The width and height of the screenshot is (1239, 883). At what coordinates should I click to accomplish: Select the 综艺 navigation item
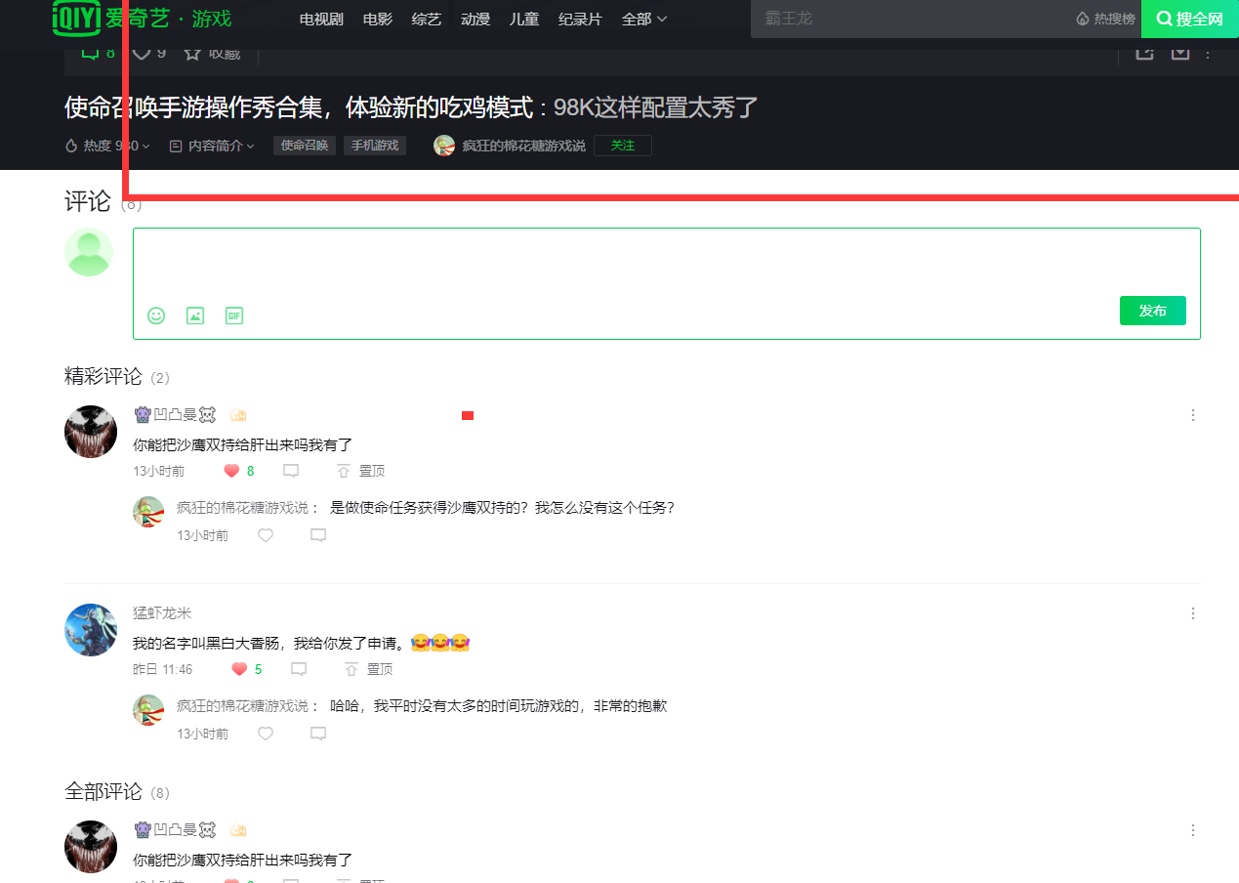(427, 19)
